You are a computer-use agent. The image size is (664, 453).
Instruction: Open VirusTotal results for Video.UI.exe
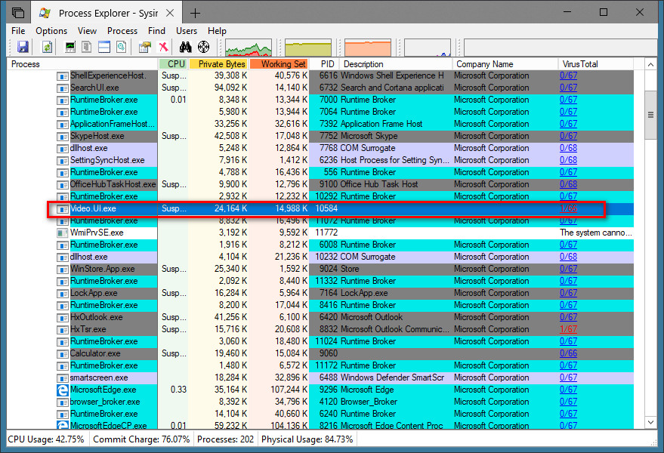coord(568,208)
